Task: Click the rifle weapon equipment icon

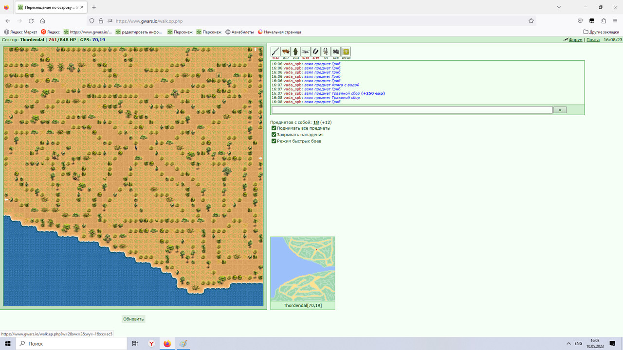Action: (275, 52)
